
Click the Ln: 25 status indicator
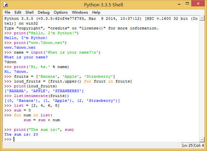pyautogui.click(x=187, y=145)
